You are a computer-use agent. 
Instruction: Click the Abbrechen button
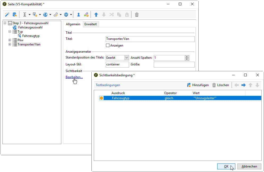coord(249,166)
